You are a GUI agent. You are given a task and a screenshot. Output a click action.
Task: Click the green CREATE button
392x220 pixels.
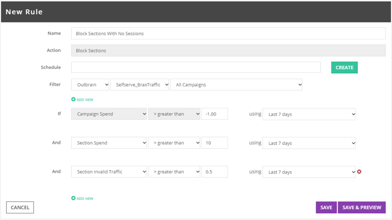344,67
